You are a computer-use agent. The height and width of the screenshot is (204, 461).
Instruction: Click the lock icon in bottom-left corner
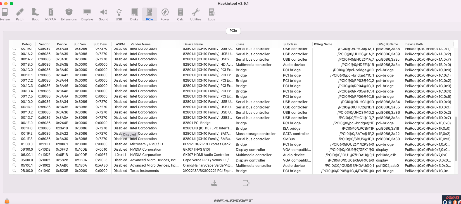pos(7,201)
